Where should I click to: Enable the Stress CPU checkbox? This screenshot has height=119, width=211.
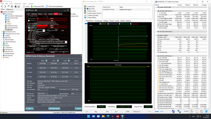[x=88, y=6]
